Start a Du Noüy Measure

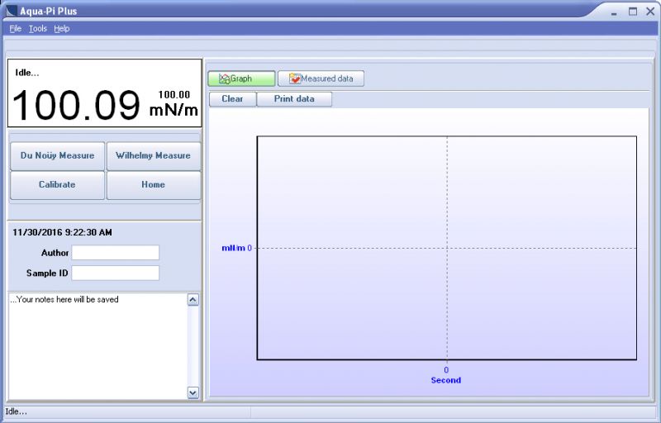(57, 156)
